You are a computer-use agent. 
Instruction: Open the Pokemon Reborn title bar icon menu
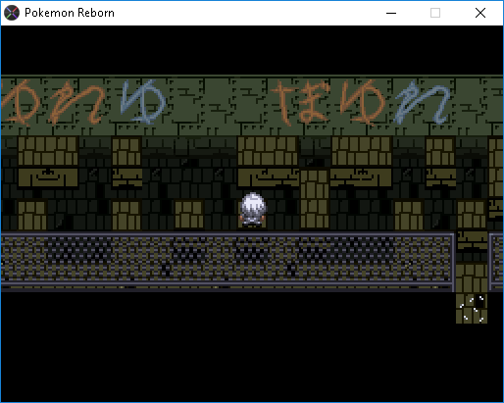(12, 13)
